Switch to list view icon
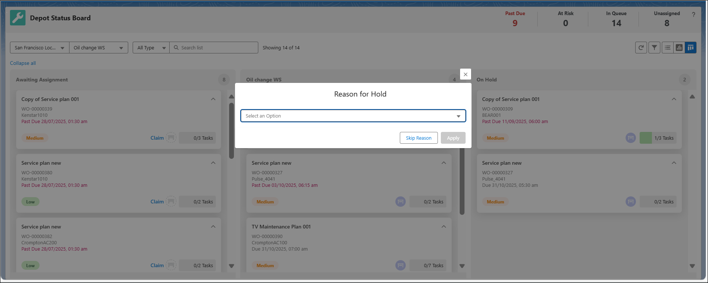Image resolution: width=708 pixels, height=283 pixels. pyautogui.click(x=667, y=48)
